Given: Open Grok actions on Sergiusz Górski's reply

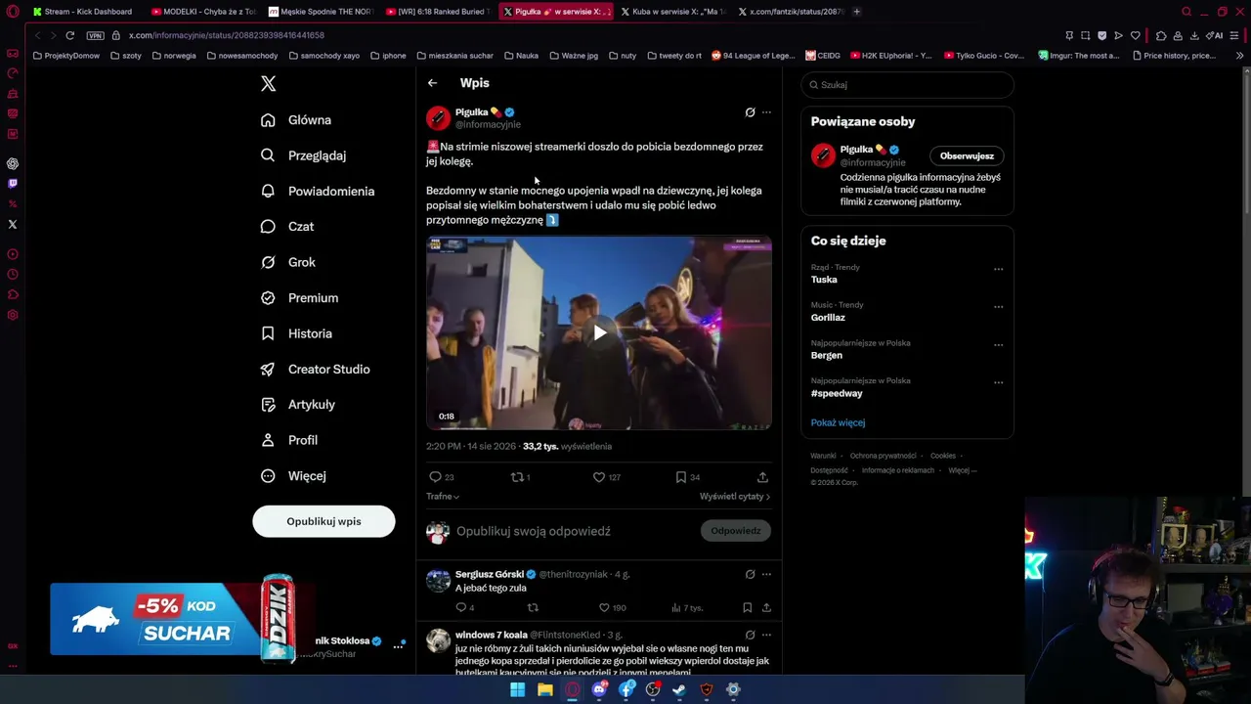Looking at the screenshot, I should [x=750, y=574].
